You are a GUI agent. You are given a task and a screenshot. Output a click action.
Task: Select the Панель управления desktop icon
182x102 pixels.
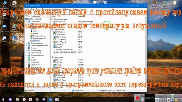click(x=5, y=28)
